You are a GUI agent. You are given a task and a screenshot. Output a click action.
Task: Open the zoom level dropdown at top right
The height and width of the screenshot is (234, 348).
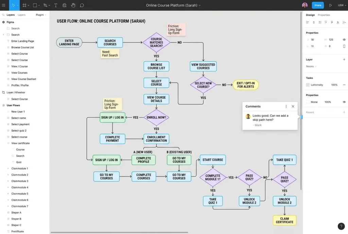click(341, 5)
